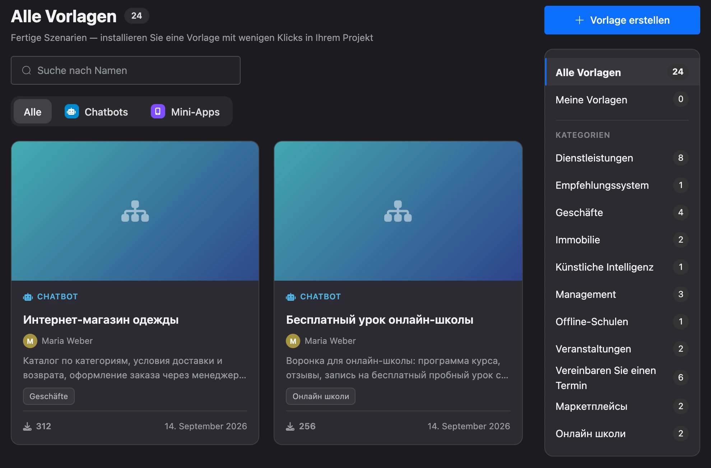Select the Alle filter tab
Viewport: 711px width, 468px height.
click(x=33, y=112)
